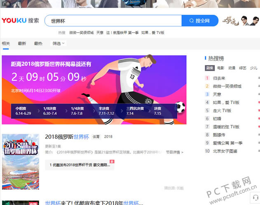Open ranked item 2 微微一笑很倾城
Viewport: 260px width, 205px height.
click(227, 86)
